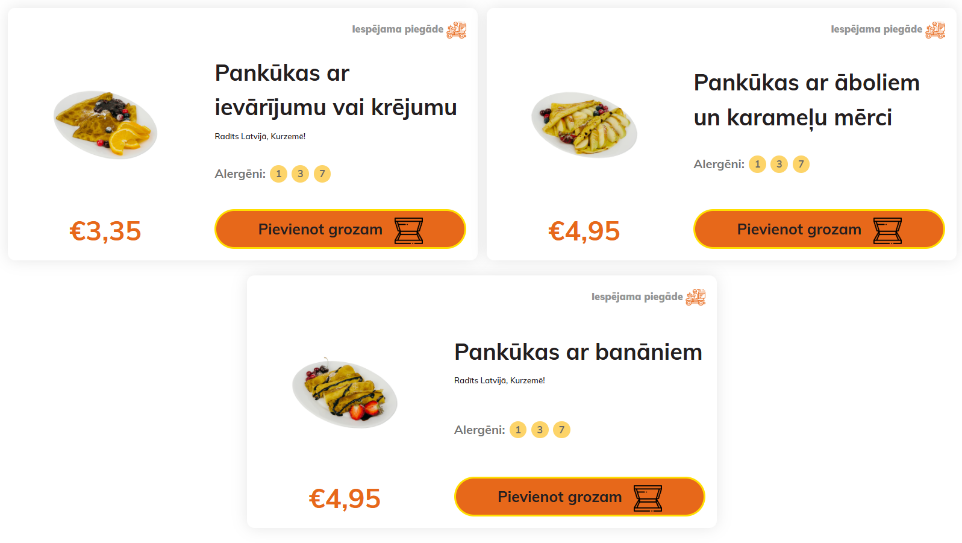
Task: Click apple caramel pancakes product photo
Action: coord(584,124)
